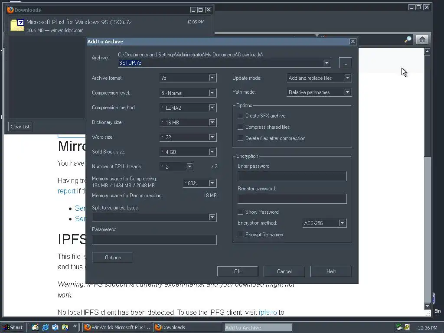This screenshot has width=444, height=333.
Task: Click browser page scrollbar up arrow
Action: (427, 51)
